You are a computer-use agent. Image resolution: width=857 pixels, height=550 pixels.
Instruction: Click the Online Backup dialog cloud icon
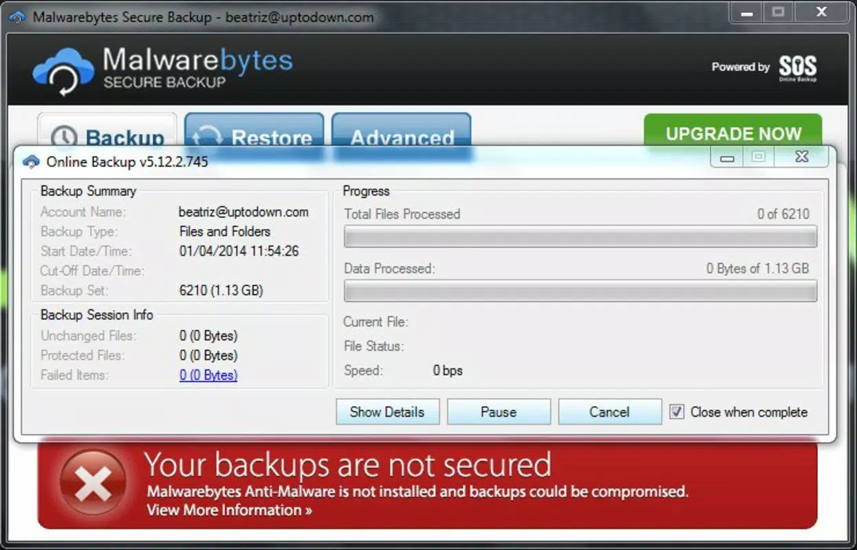[31, 162]
